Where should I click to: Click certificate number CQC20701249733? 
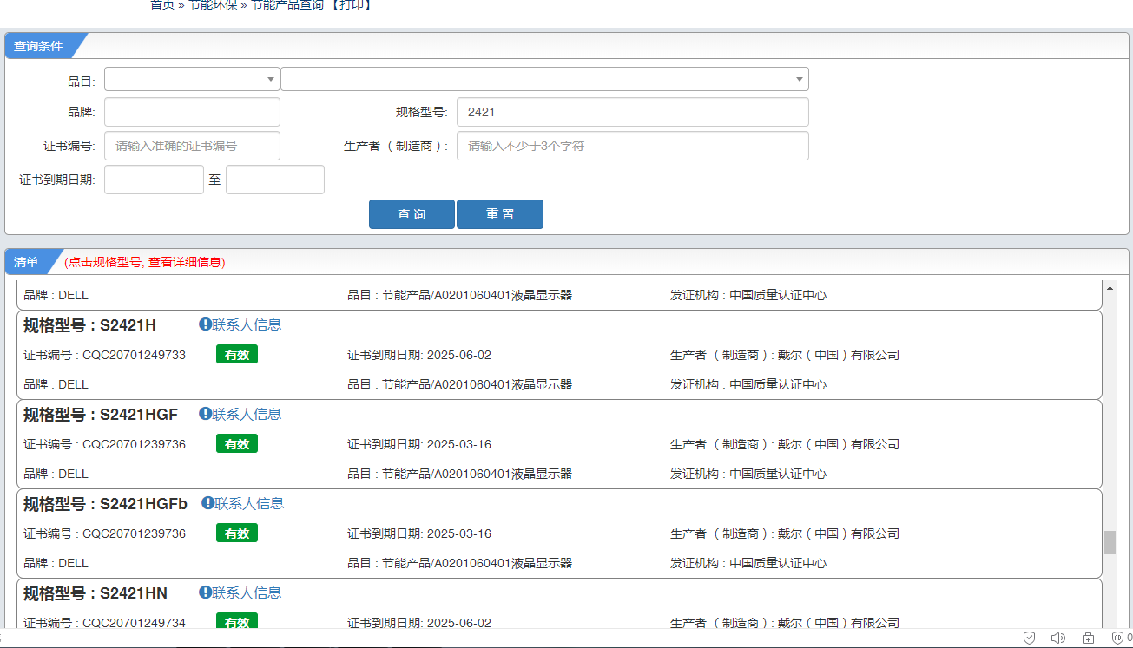pyautogui.click(x=134, y=355)
